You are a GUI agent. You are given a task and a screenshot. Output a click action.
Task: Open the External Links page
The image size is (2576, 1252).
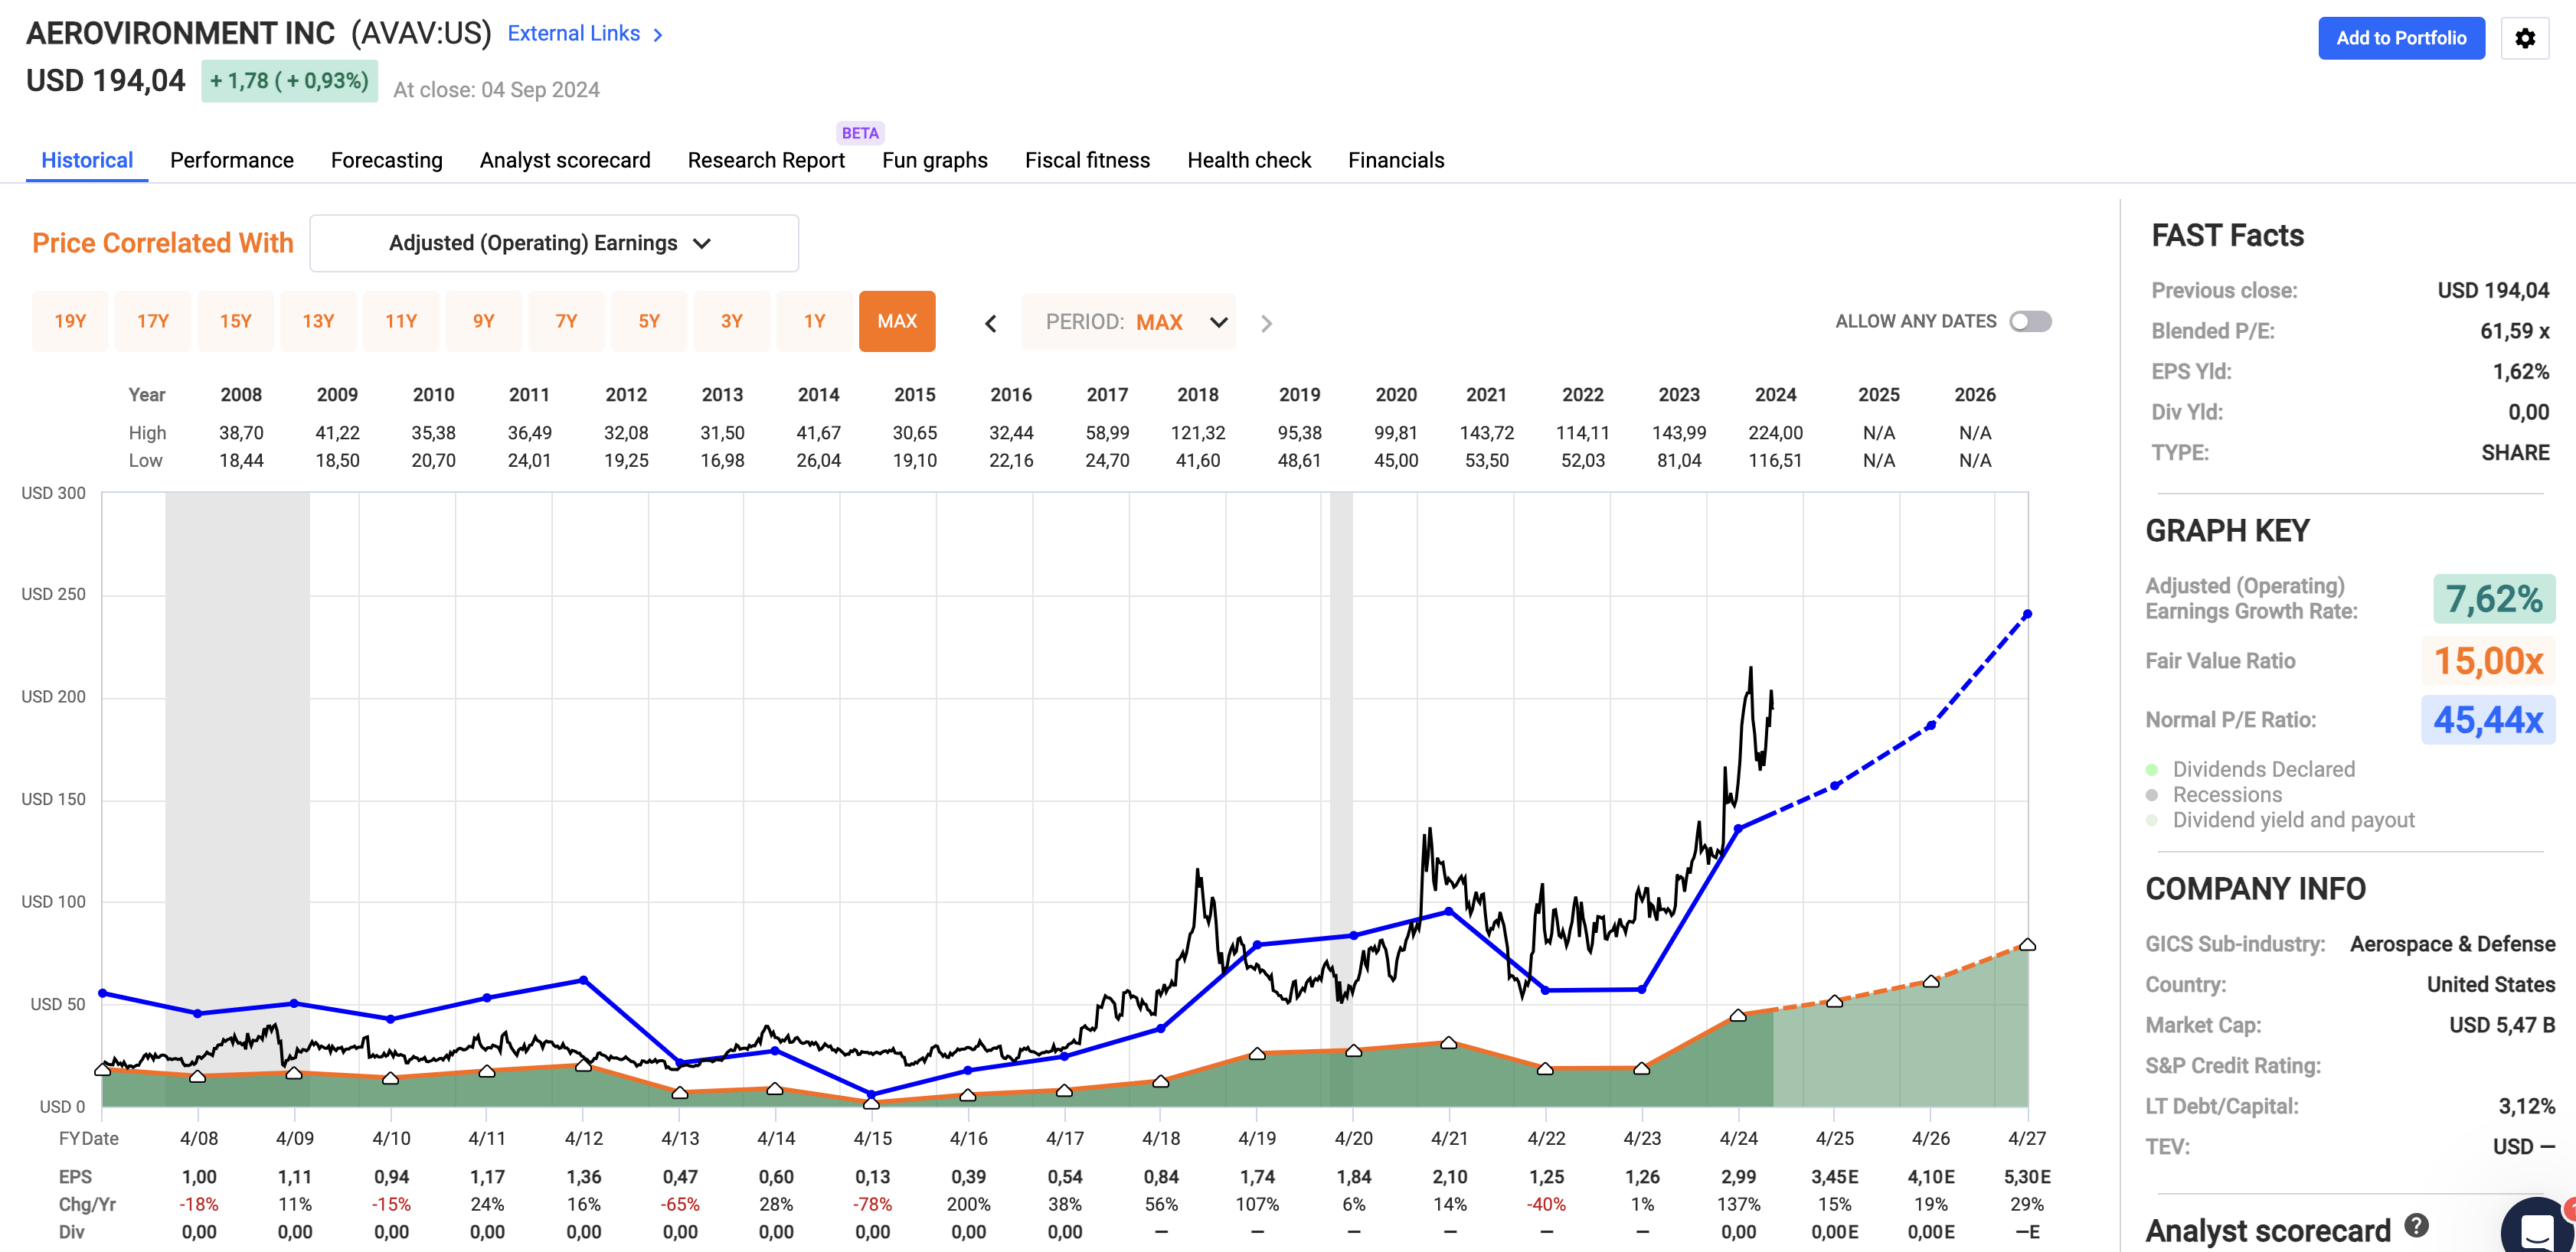point(573,33)
